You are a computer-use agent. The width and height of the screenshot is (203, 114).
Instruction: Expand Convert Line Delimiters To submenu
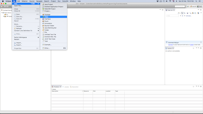[26, 31]
